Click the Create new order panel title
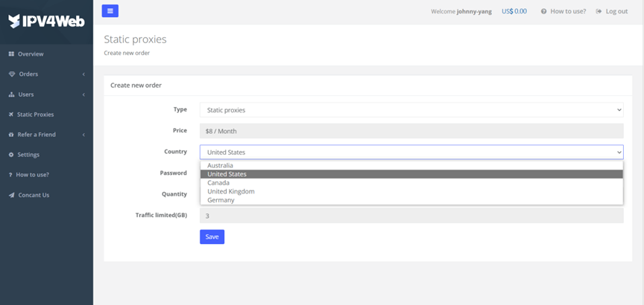Screen dimensions: 644x305 coord(136,86)
